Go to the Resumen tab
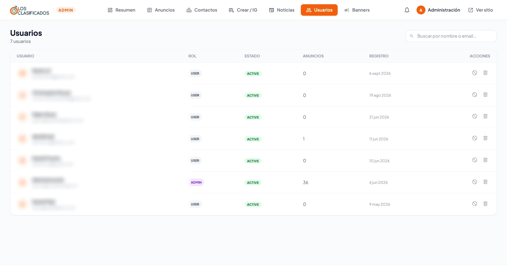 [x=121, y=10]
